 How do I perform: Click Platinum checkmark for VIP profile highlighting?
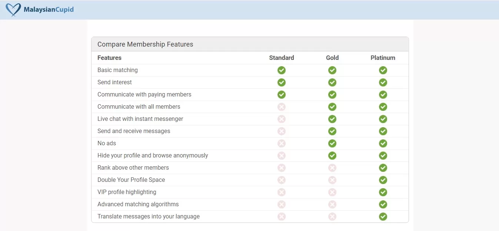(383, 192)
